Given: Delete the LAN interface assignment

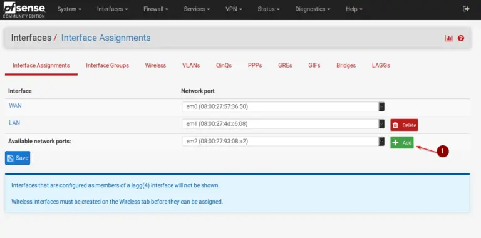Looking at the screenshot, I should (x=404, y=125).
